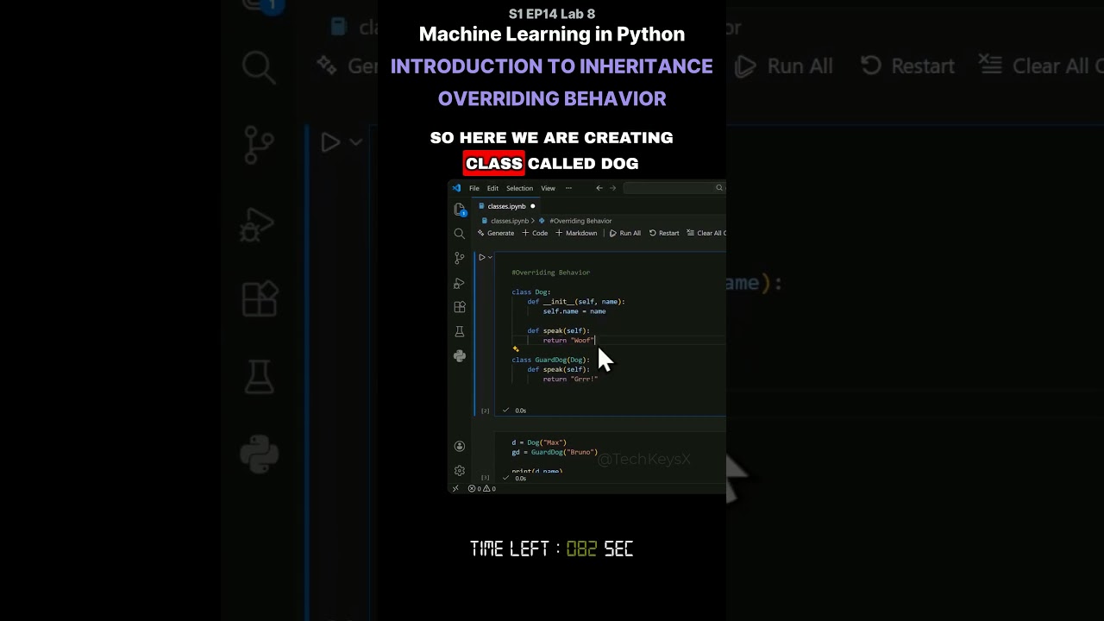Run the Overriding Behavior cell
Image resolution: width=1104 pixels, height=621 pixels.
coord(481,257)
